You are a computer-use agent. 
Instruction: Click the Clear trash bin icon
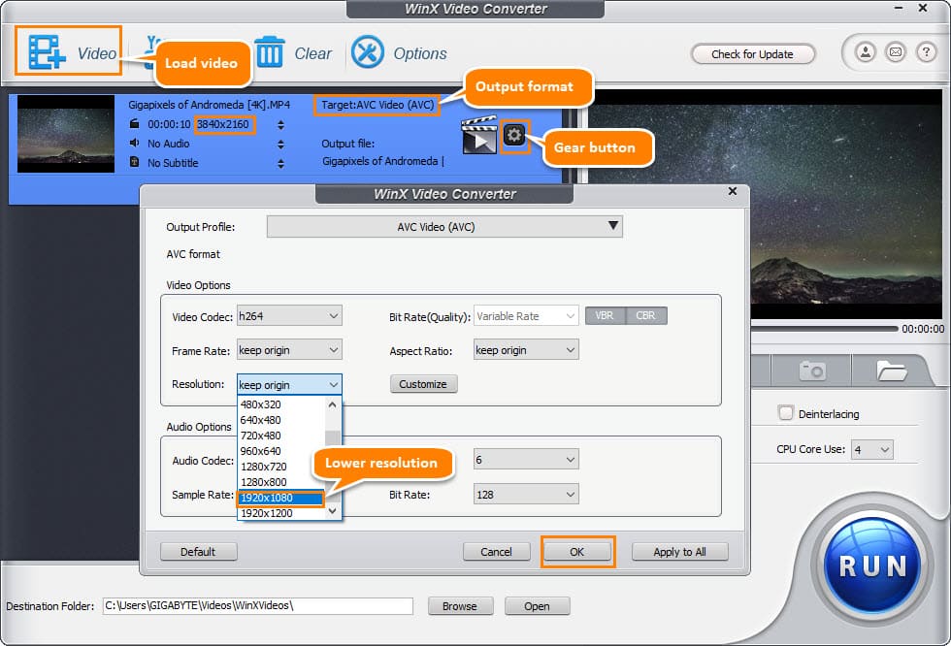coord(270,52)
